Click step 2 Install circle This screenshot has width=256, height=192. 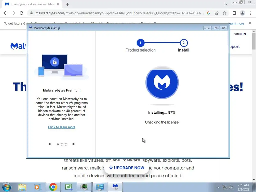tap(184, 43)
